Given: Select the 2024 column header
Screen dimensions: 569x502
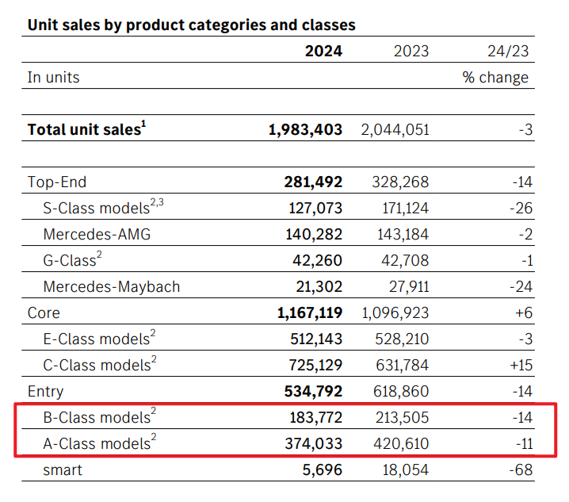Looking at the screenshot, I should [x=324, y=52].
